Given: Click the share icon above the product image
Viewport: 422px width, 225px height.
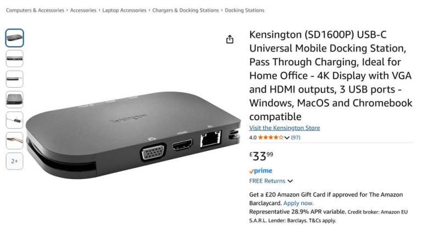Looking at the screenshot, I should [230, 40].
